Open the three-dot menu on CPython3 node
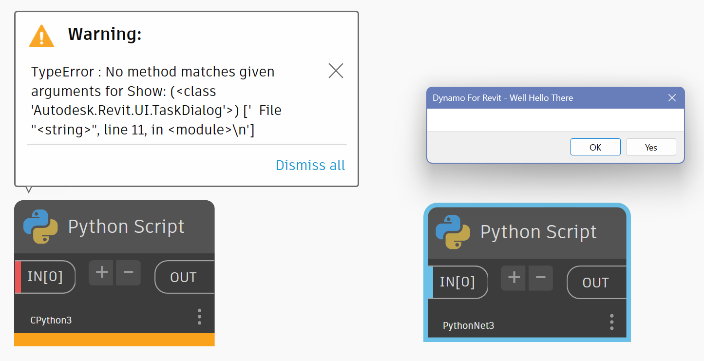 coord(199,317)
